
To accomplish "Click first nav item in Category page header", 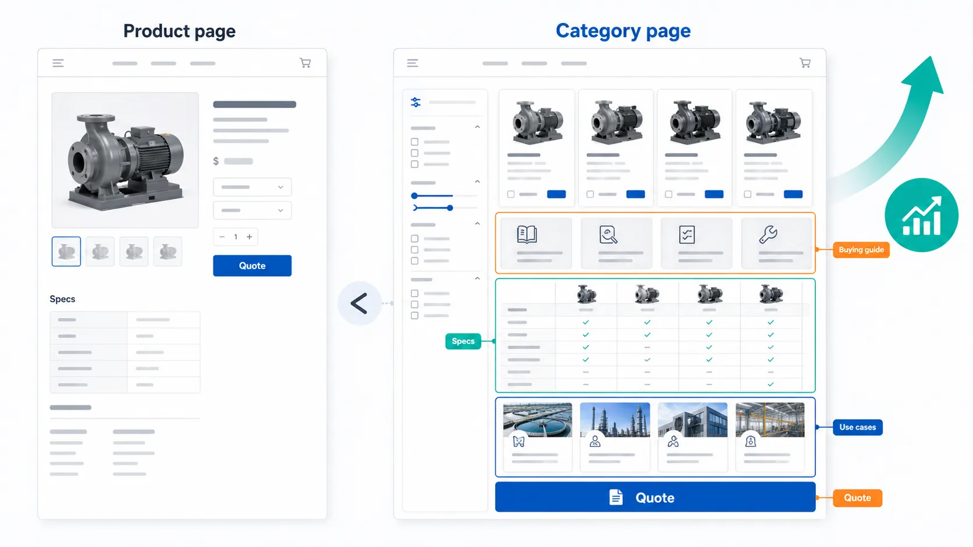I will pyautogui.click(x=495, y=63).
